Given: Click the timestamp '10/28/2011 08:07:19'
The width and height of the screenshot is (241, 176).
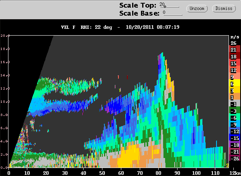Looking at the screenshot, I should click(153, 27).
